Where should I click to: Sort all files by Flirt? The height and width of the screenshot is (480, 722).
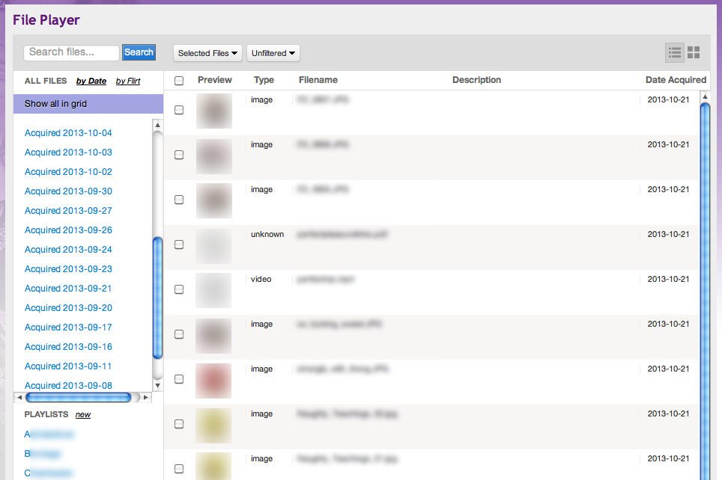(x=128, y=81)
